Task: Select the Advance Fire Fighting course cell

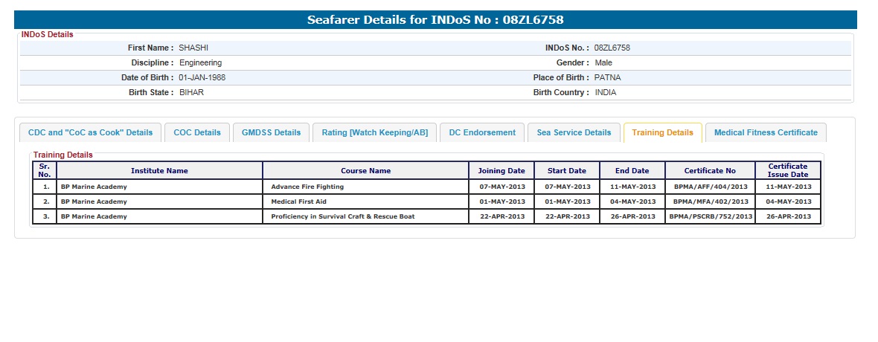Action: pos(307,187)
